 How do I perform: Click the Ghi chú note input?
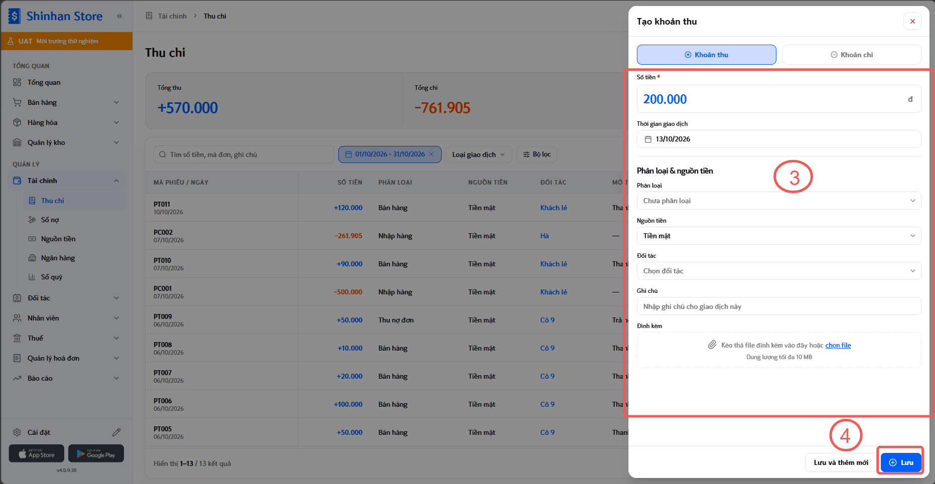(779, 306)
